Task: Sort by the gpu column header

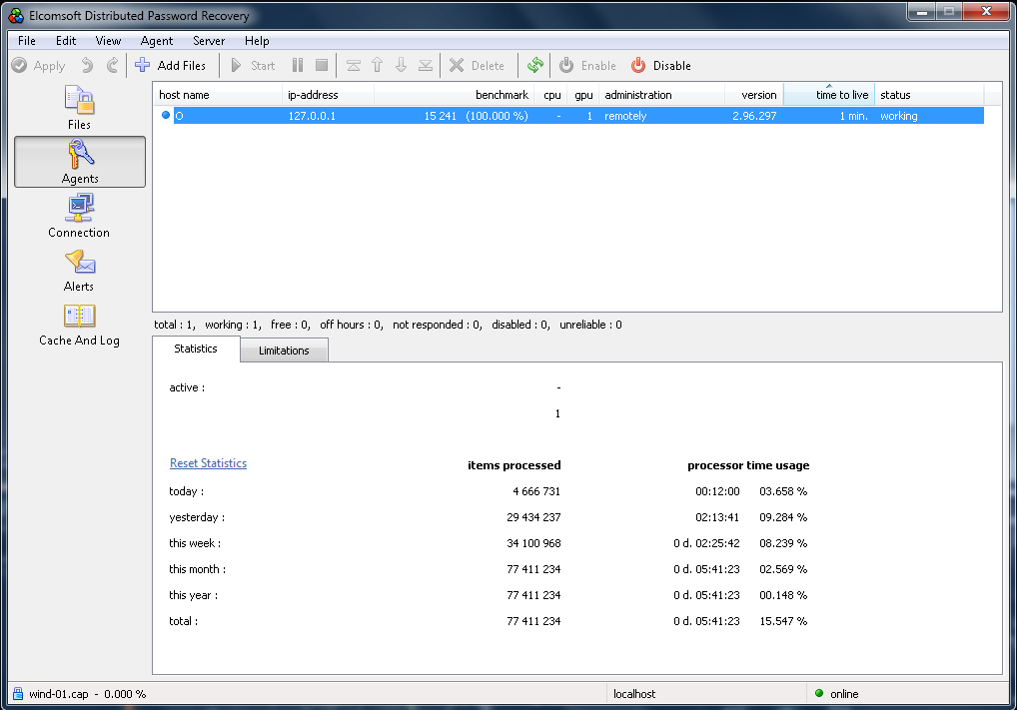Action: [x=583, y=95]
